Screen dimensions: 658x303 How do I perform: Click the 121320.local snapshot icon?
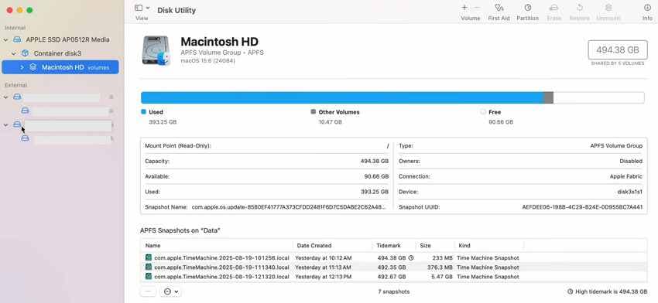click(148, 277)
